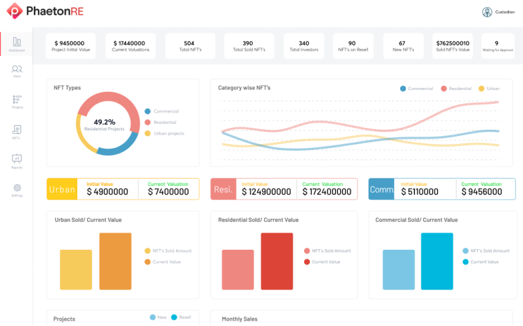The height and width of the screenshot is (326, 523).
Task: Toggle the New legend in Projects chart
Action: click(158, 318)
